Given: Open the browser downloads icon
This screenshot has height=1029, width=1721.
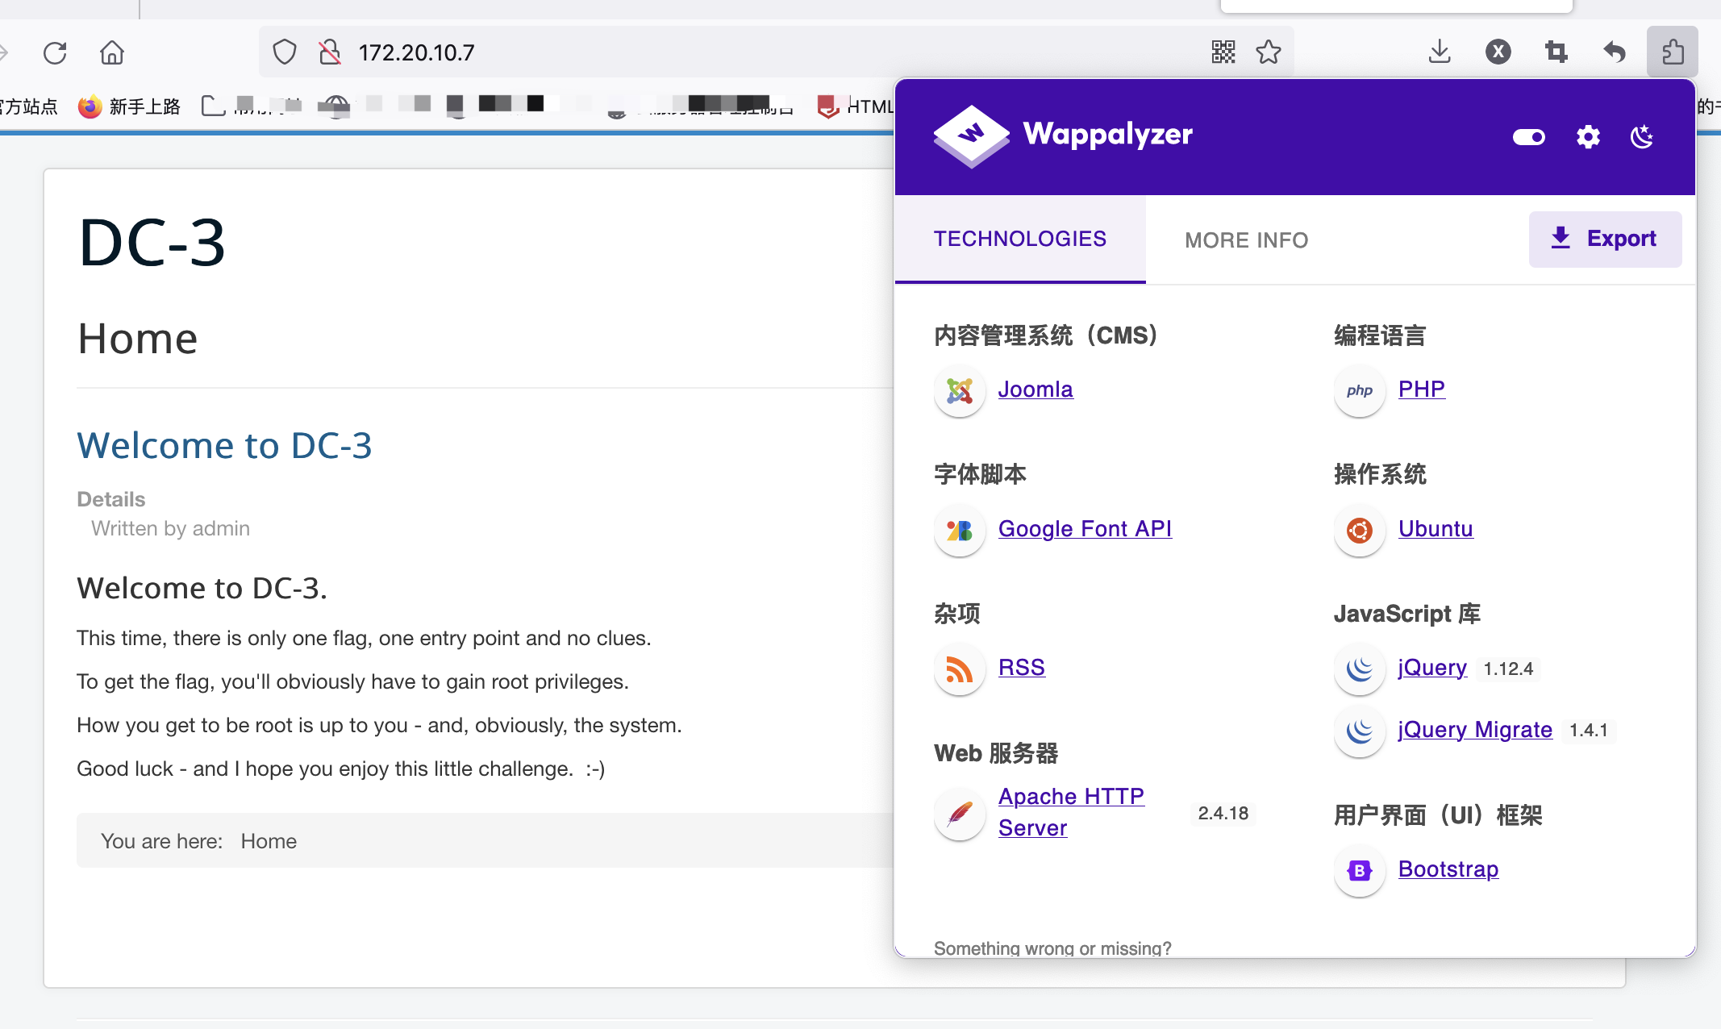Looking at the screenshot, I should (x=1440, y=52).
